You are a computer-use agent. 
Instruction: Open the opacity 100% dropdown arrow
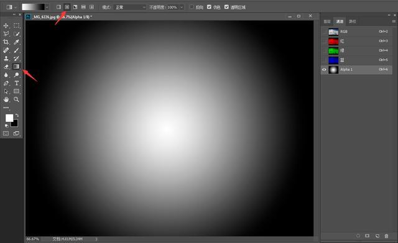182,7
